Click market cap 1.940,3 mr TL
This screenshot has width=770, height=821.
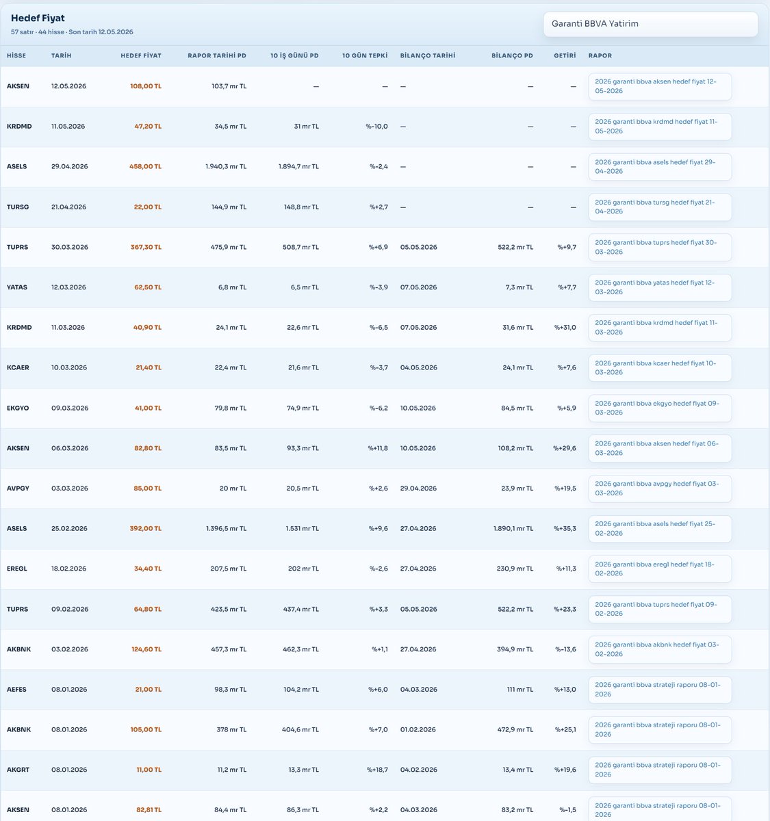226,167
